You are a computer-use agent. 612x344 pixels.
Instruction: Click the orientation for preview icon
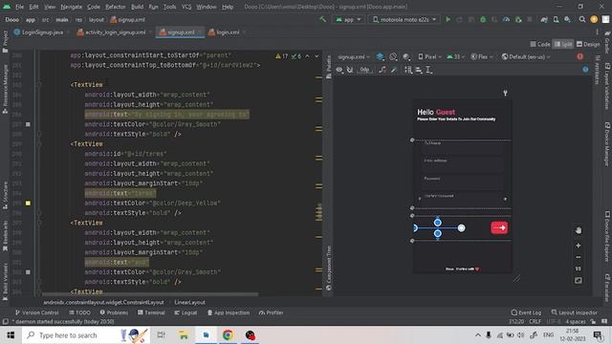393,57
